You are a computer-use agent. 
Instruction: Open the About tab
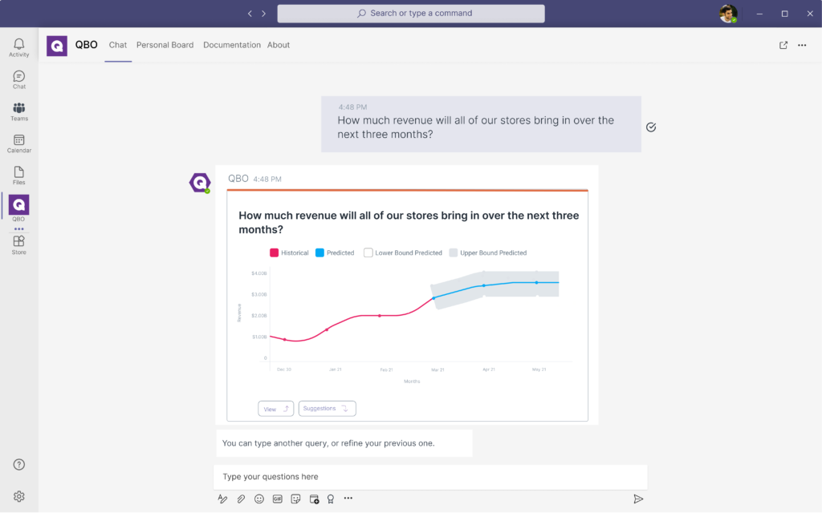[279, 45]
